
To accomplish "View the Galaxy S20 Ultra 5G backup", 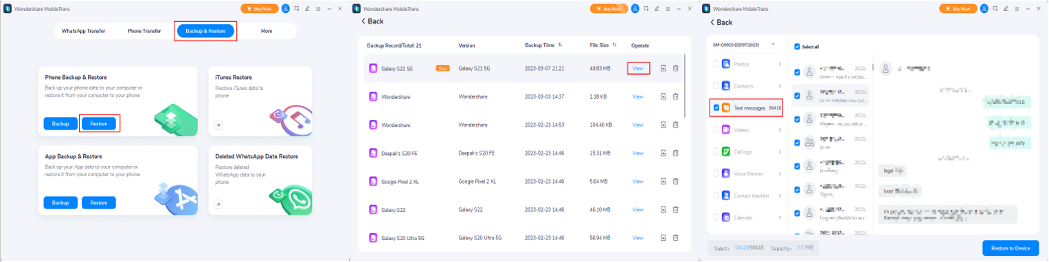I will 638,237.
